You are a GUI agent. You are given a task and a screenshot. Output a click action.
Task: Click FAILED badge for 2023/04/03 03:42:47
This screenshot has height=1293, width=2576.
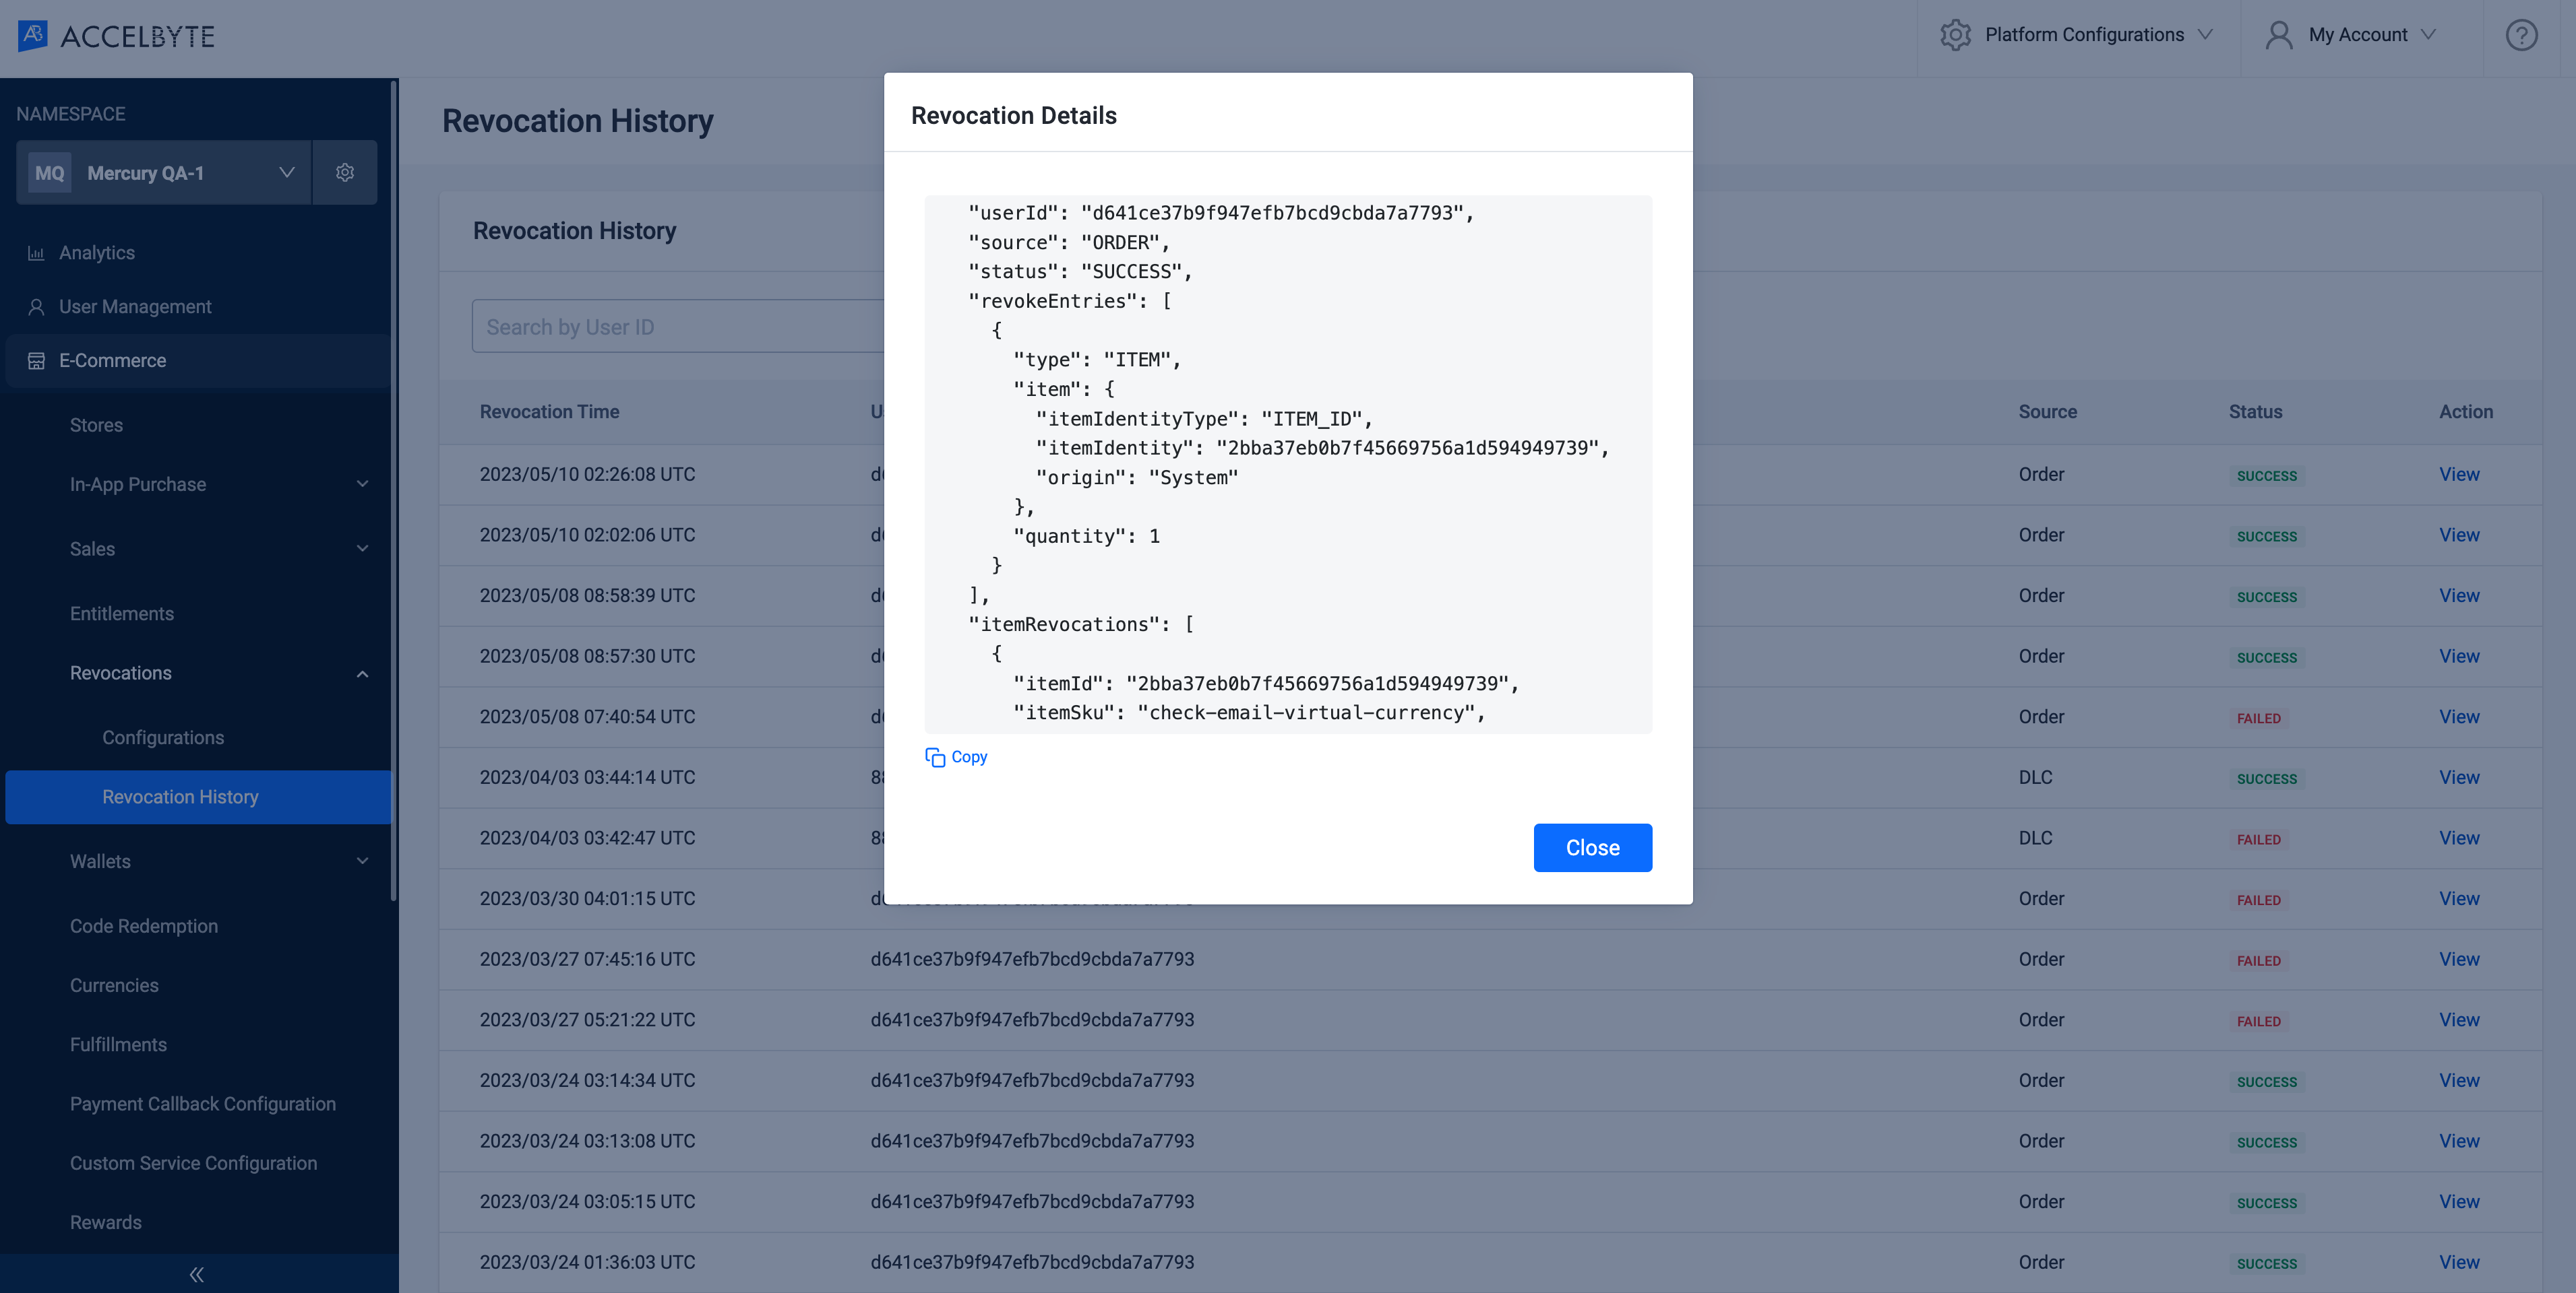click(2259, 839)
